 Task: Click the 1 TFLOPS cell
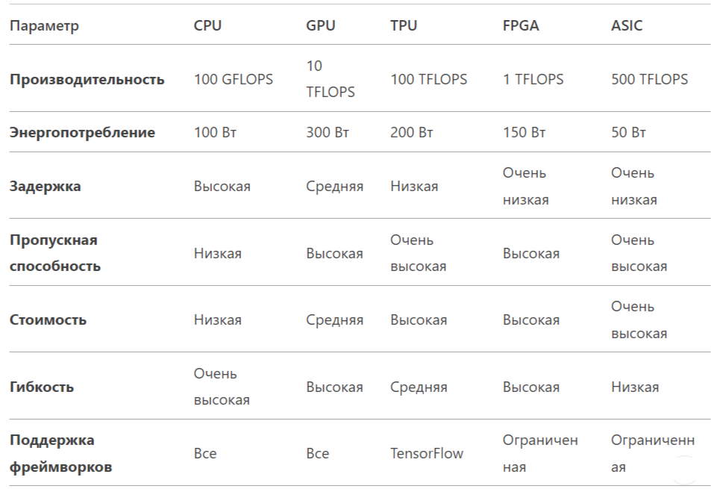(x=533, y=79)
